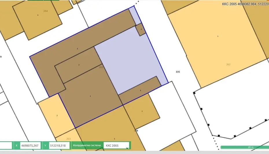Click the highlighted parcel's 263 number label

pos(101,67)
